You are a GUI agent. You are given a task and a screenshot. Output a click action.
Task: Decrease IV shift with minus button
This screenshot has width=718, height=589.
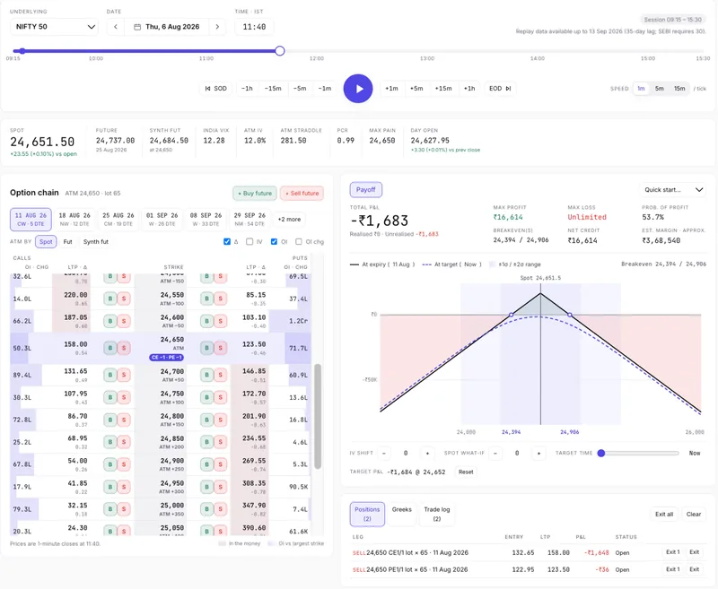(384, 454)
